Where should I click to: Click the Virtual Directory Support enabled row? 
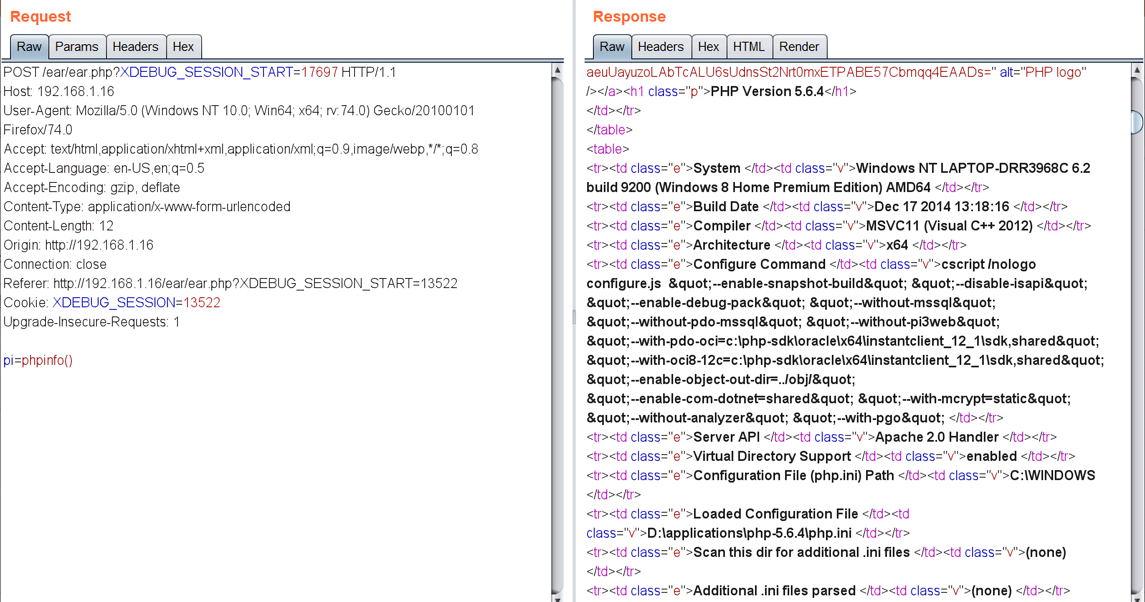(830, 456)
